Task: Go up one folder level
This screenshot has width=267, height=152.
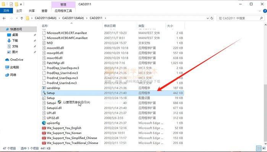Action: (22, 18)
